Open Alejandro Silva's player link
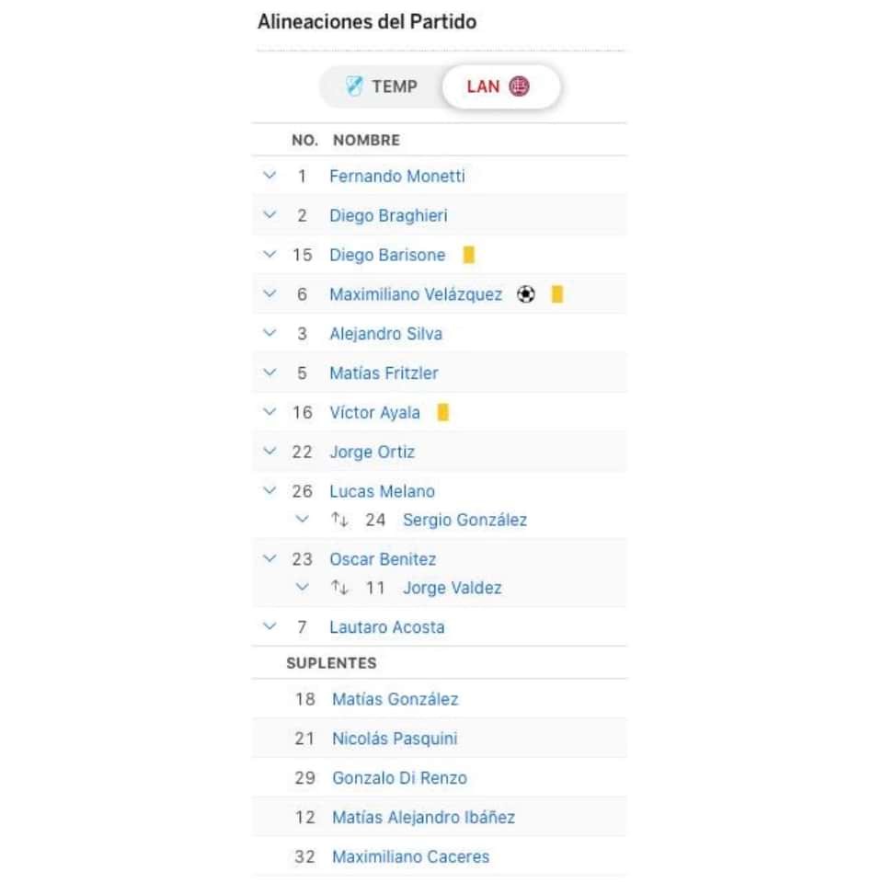 pos(385,333)
